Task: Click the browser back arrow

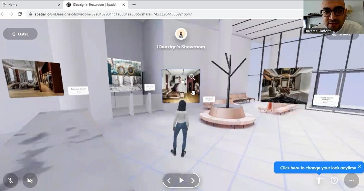Action: (3, 14)
